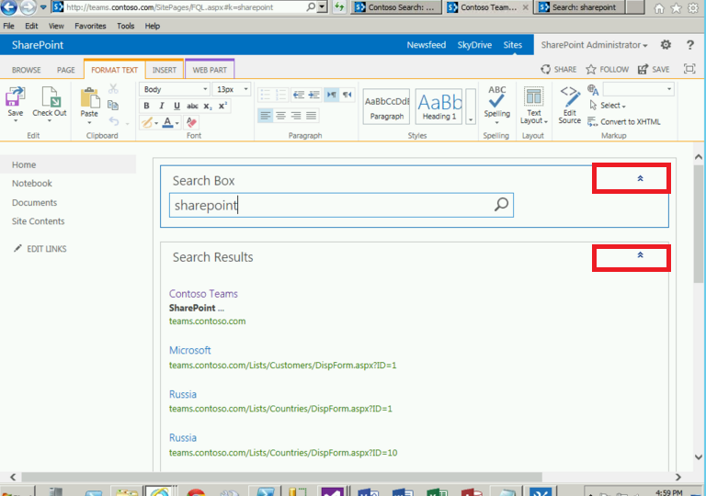Click the numbered list icon
706x496 pixels.
click(280, 95)
